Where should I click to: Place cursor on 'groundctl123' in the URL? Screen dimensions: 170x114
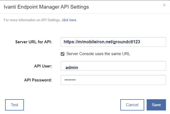[127, 42]
